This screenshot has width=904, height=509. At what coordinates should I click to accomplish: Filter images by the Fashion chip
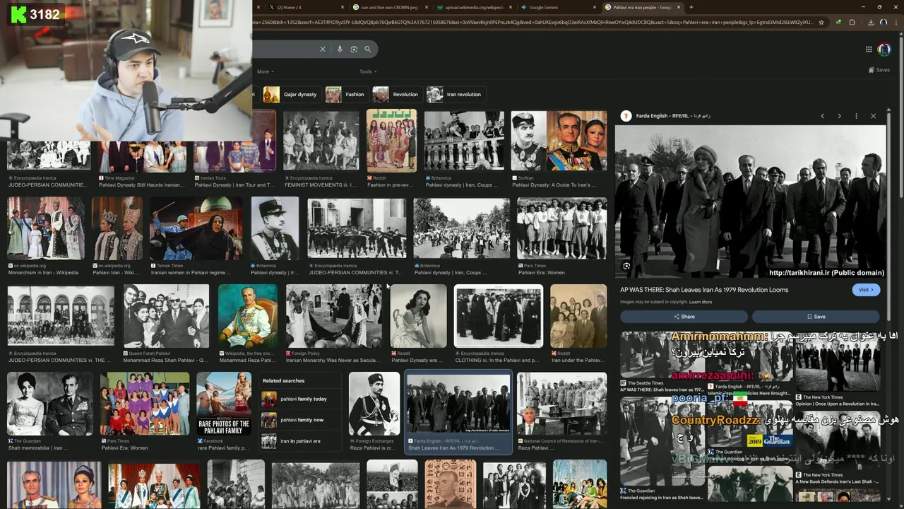pos(346,95)
